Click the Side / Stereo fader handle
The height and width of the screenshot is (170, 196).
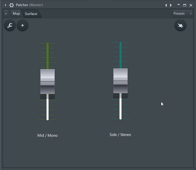[120, 81]
